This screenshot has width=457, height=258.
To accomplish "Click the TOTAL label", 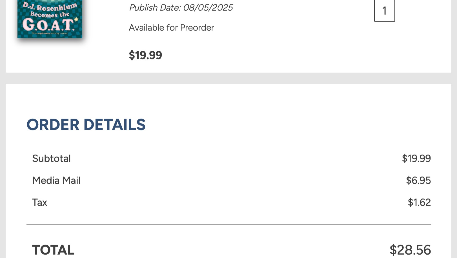I will (x=53, y=250).
